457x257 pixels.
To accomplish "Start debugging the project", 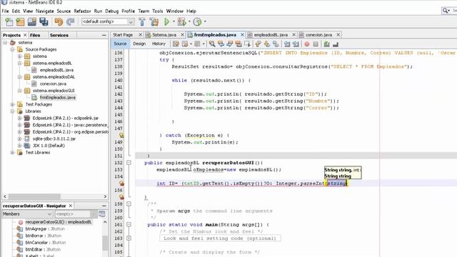I will [181, 22].
